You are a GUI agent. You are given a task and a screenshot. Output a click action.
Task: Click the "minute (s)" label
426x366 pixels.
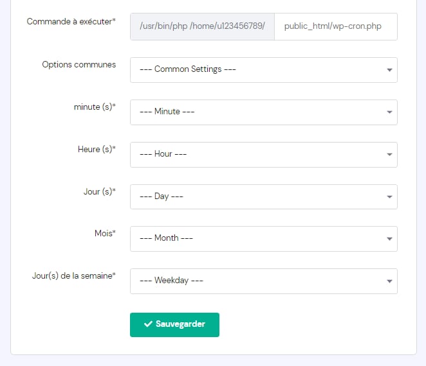95,107
